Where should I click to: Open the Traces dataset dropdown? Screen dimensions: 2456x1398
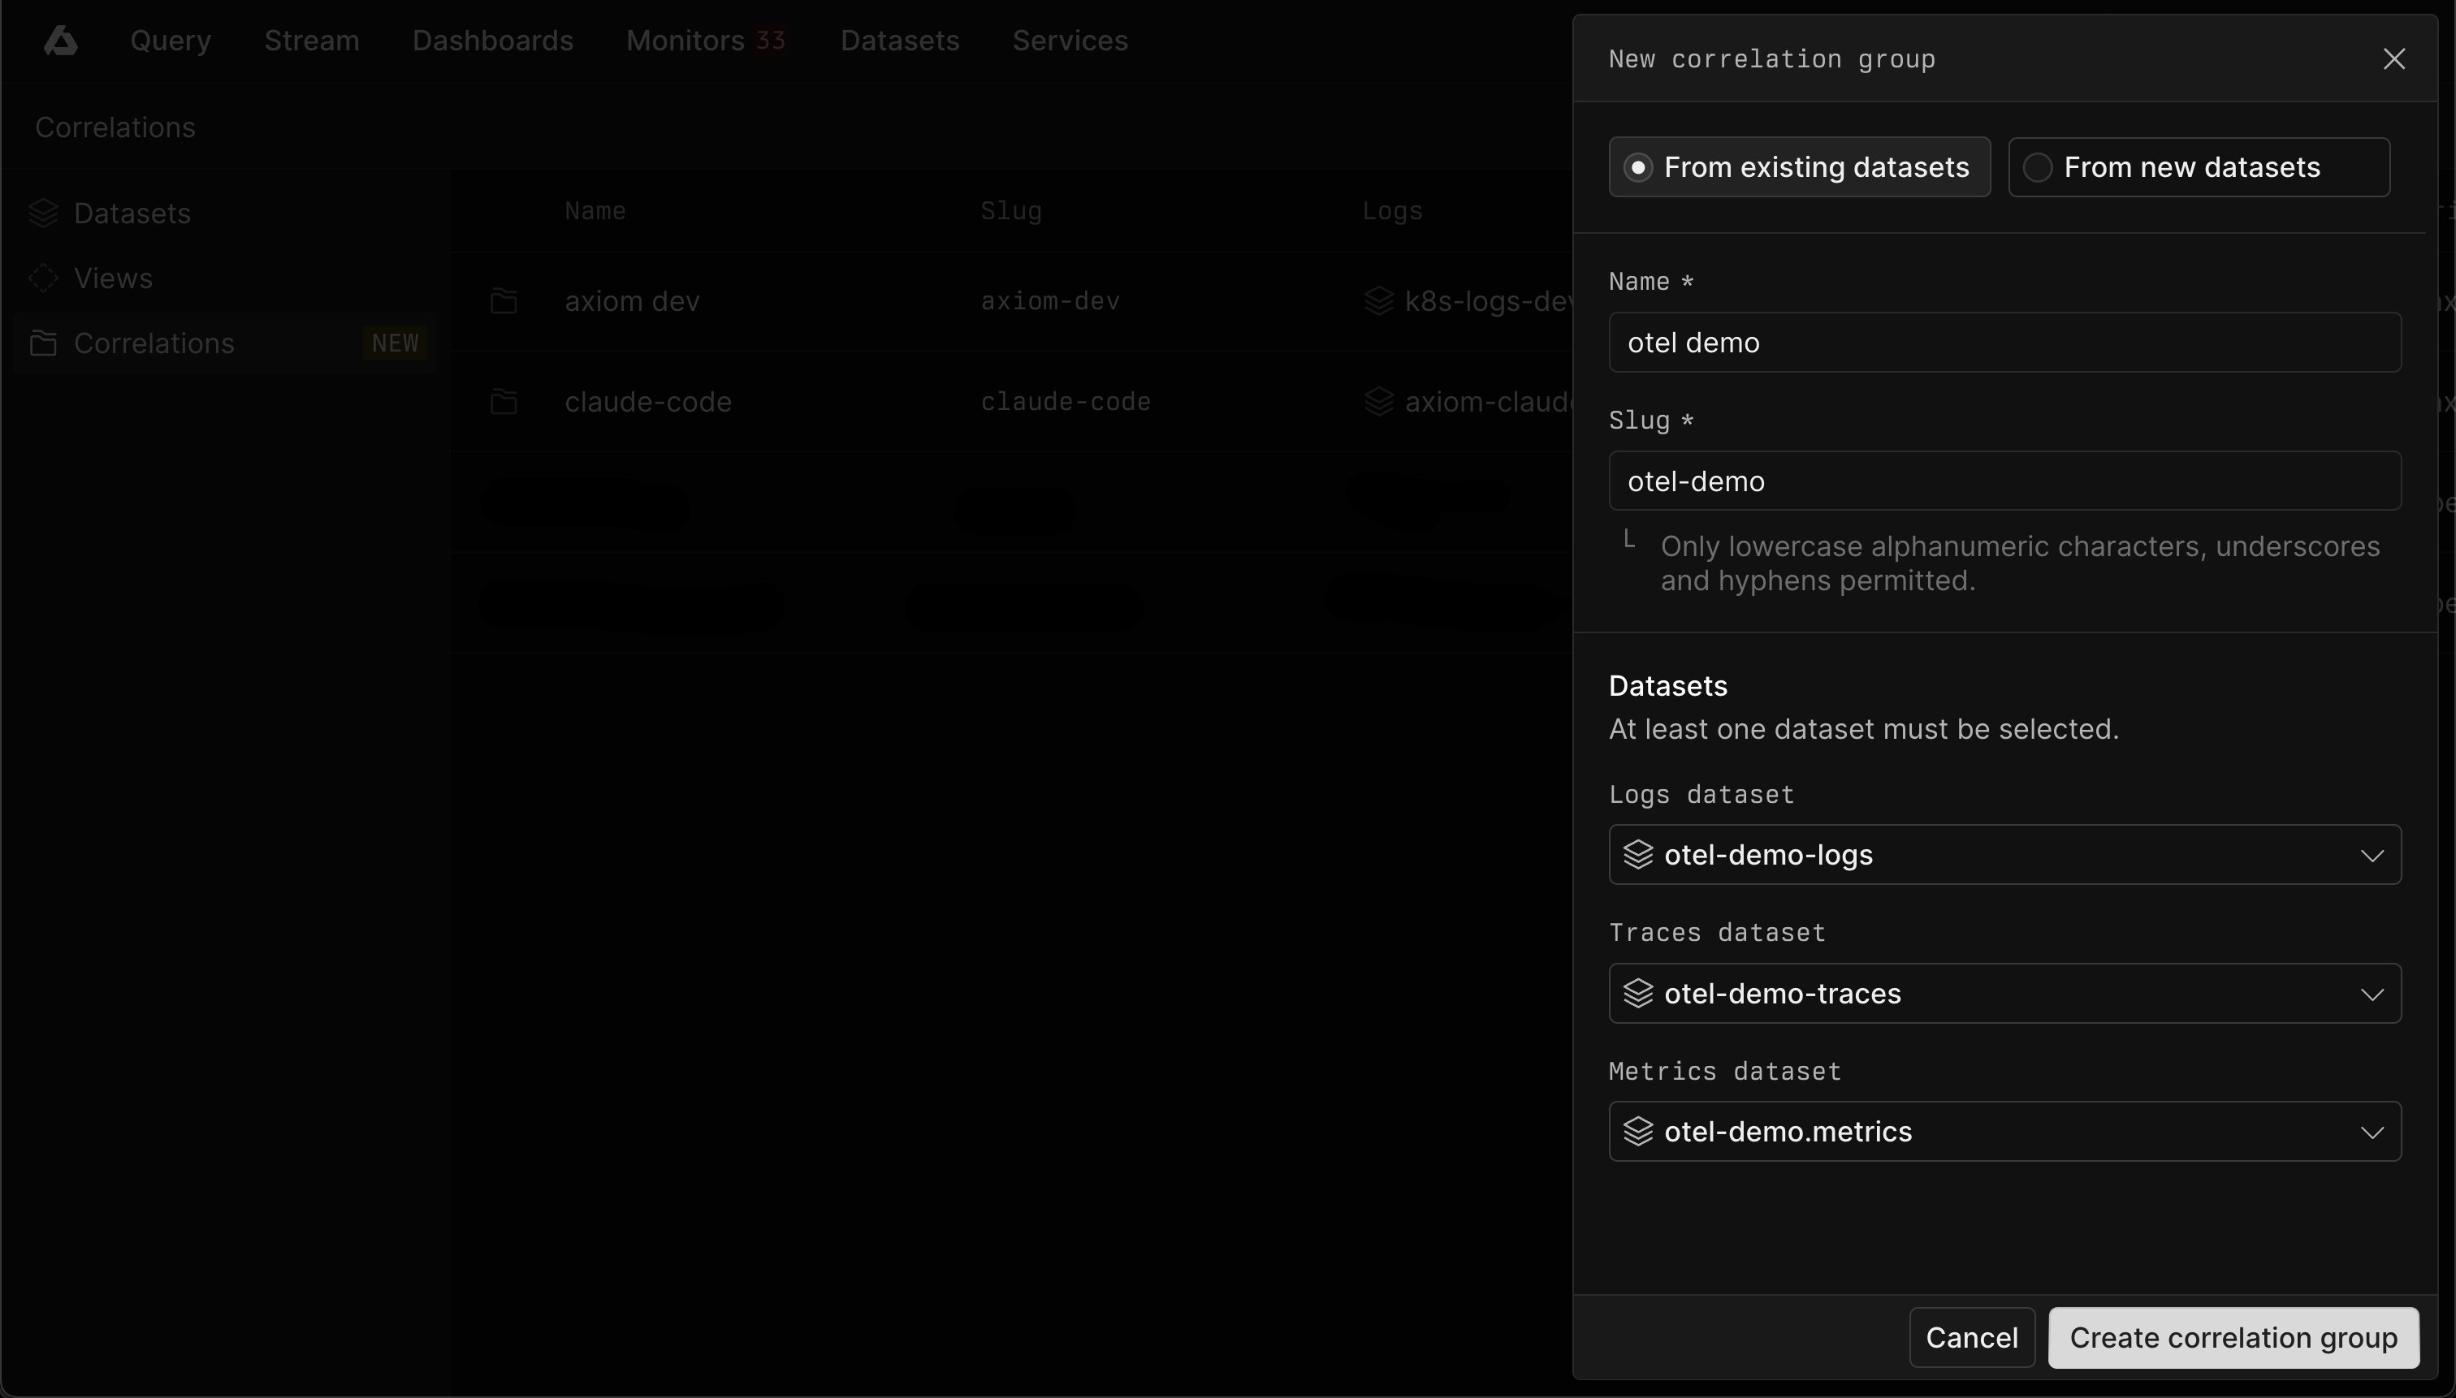(x=2004, y=994)
